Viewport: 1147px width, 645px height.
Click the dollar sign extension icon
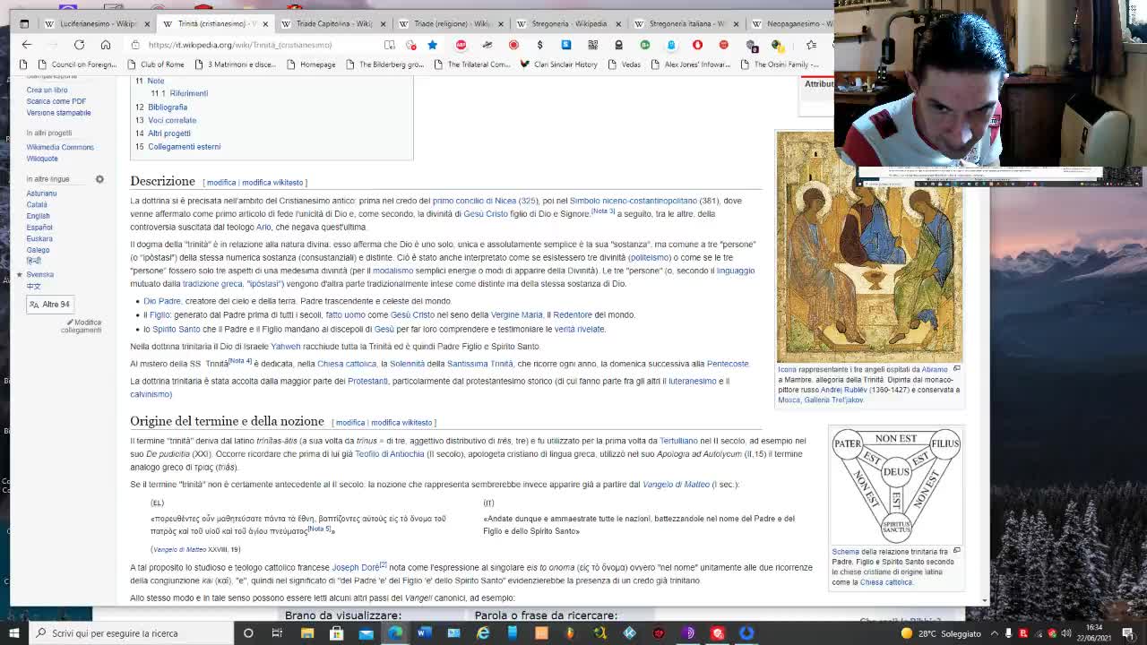click(539, 45)
